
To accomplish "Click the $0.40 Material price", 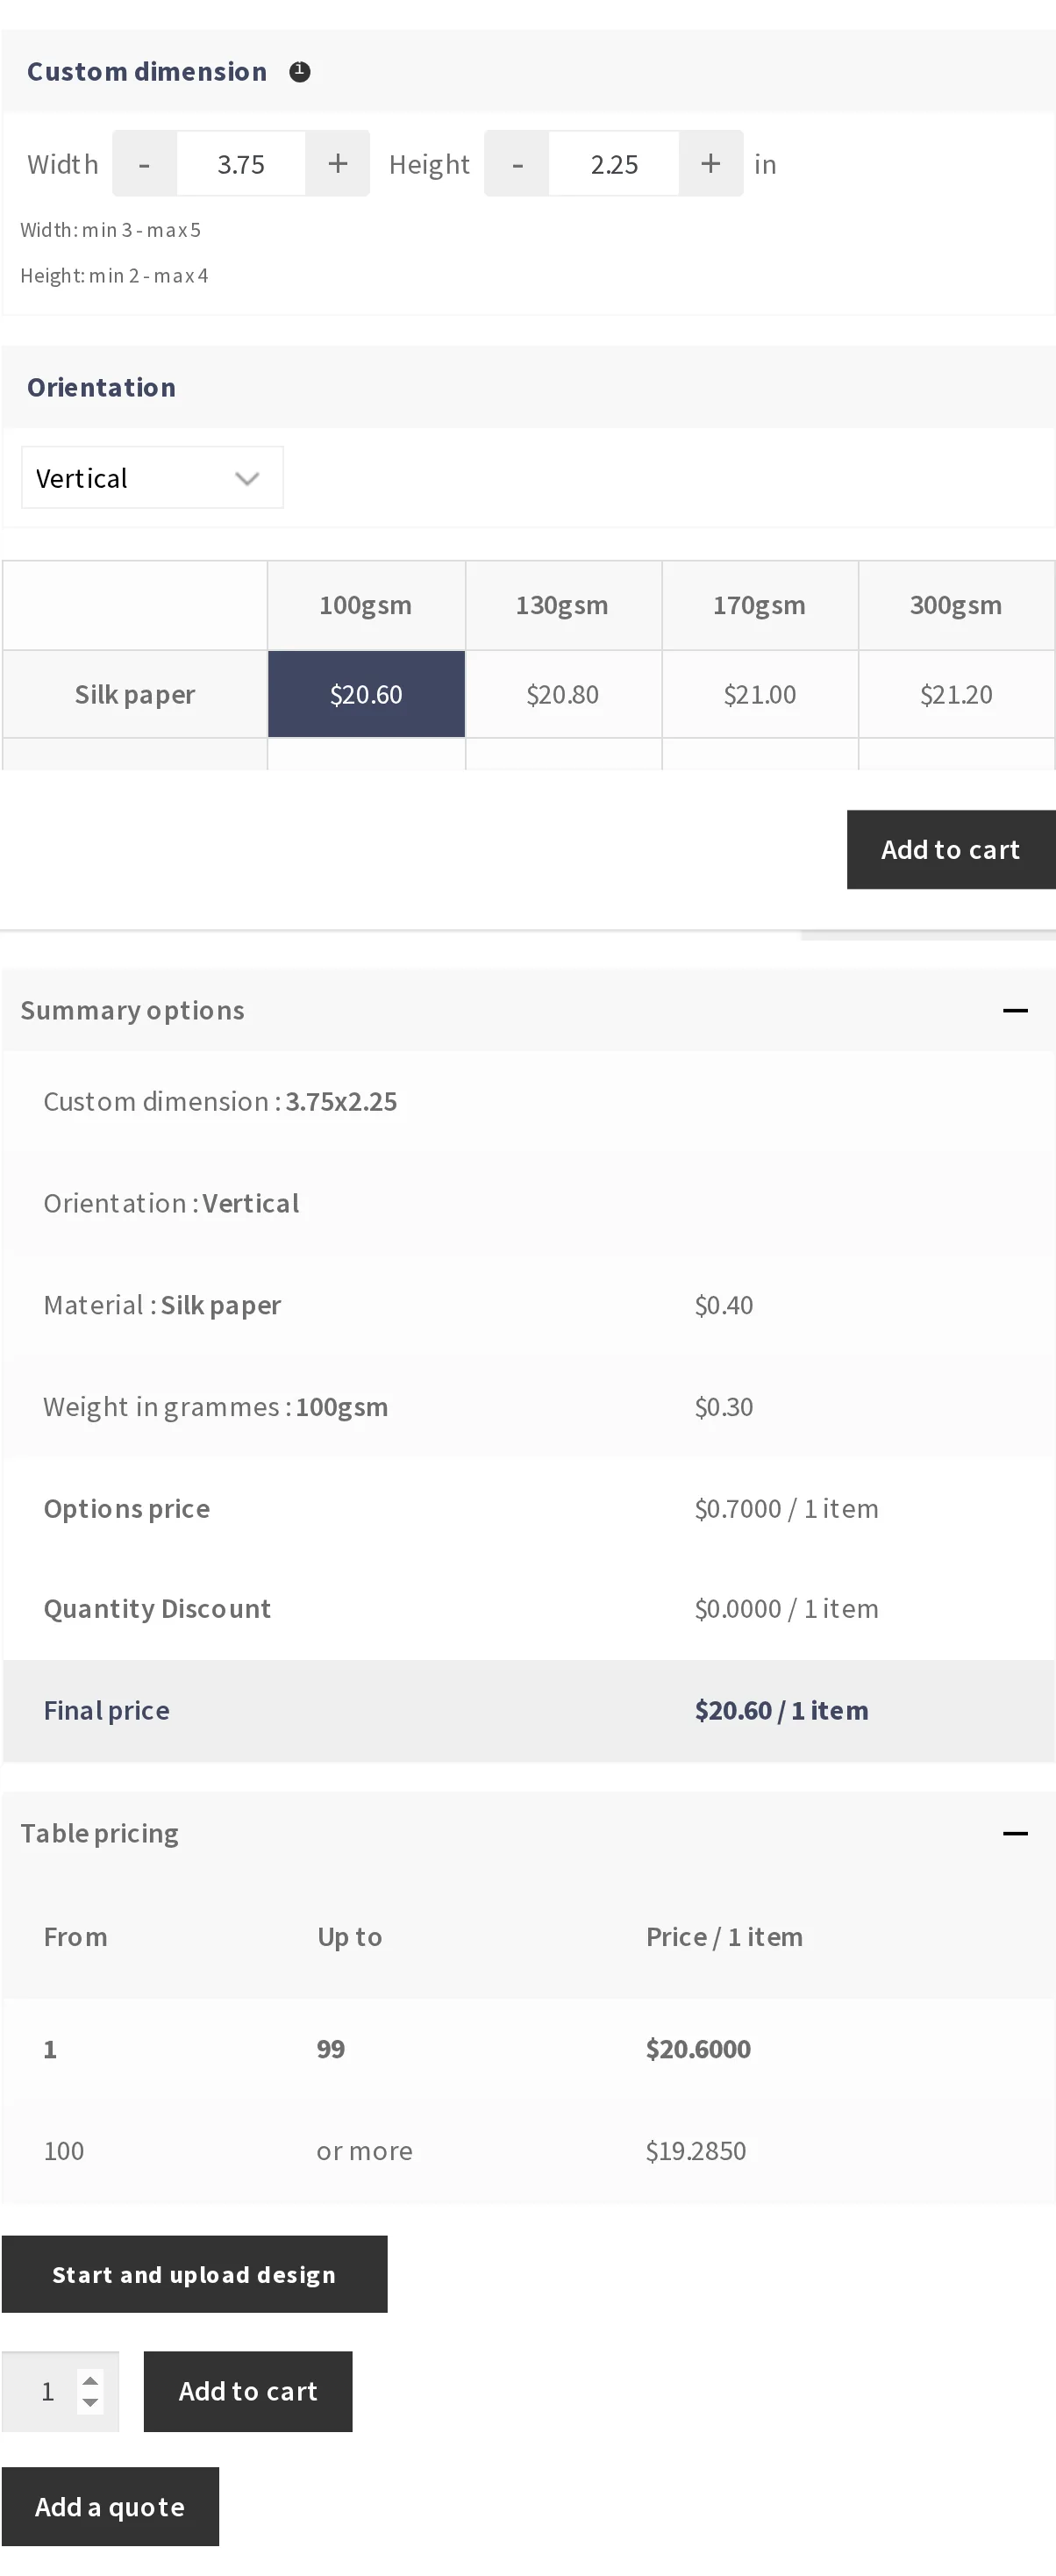I will [724, 1306].
